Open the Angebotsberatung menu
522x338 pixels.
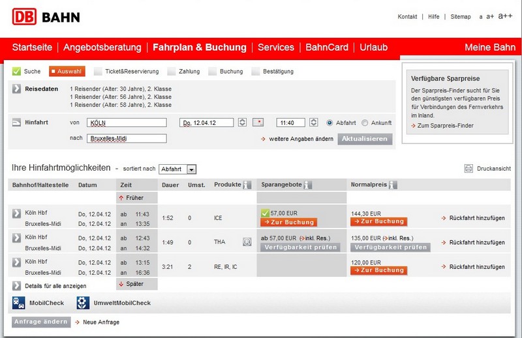pyautogui.click(x=102, y=47)
